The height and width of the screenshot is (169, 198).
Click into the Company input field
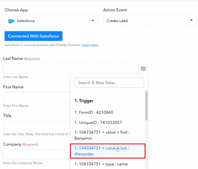click(x=37, y=155)
